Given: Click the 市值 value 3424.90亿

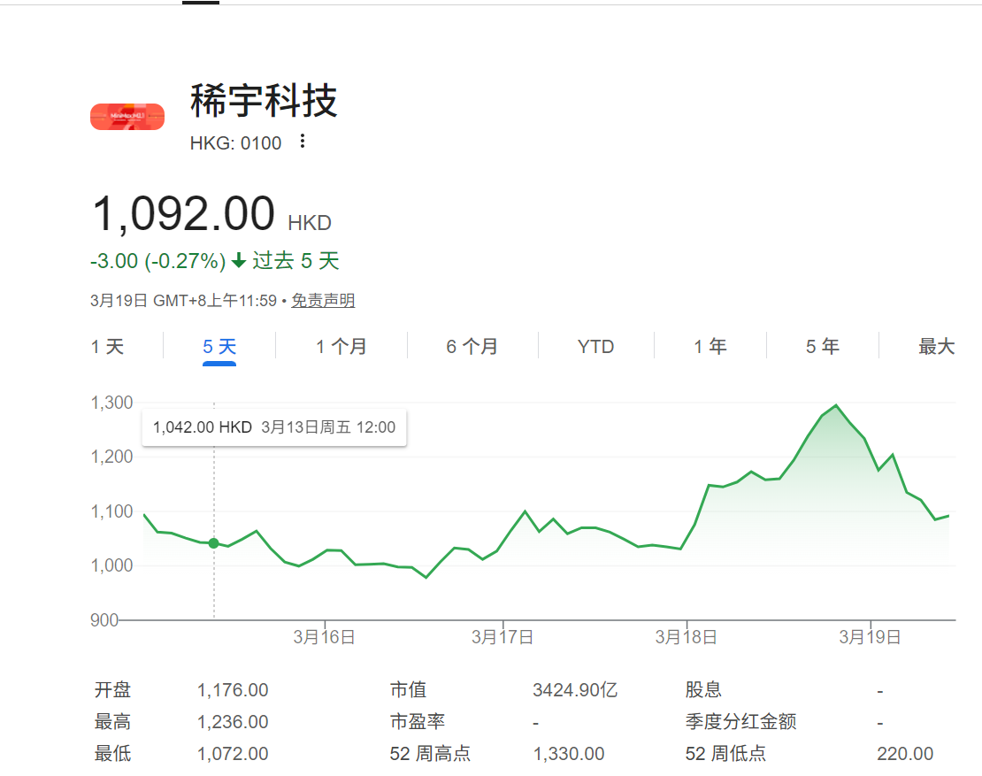Looking at the screenshot, I should [575, 690].
